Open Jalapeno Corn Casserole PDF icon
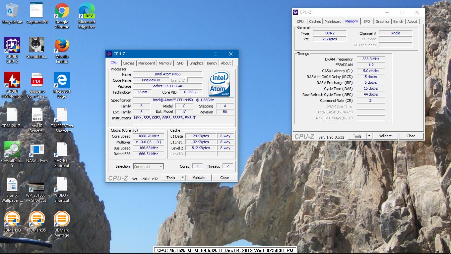This screenshot has height=254, width=451. coord(37,85)
